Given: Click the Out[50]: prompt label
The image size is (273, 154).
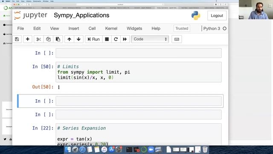Looking at the screenshot, I should [43, 87].
